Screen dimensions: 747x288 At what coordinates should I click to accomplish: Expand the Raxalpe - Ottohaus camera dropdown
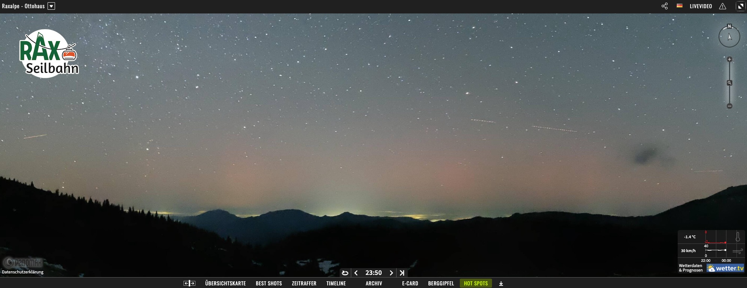51,6
